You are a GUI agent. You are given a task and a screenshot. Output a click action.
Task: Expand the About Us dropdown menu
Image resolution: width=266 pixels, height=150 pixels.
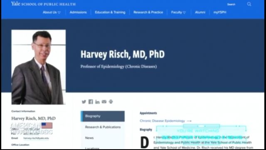click(52, 12)
